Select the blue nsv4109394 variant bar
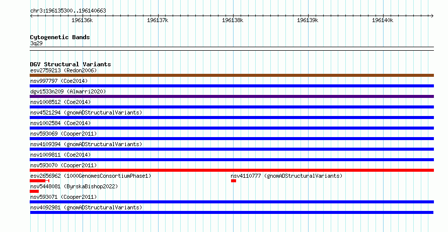The image size is (448, 232). [x=232, y=149]
